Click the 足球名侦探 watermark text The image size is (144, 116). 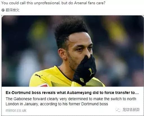(x=131, y=110)
